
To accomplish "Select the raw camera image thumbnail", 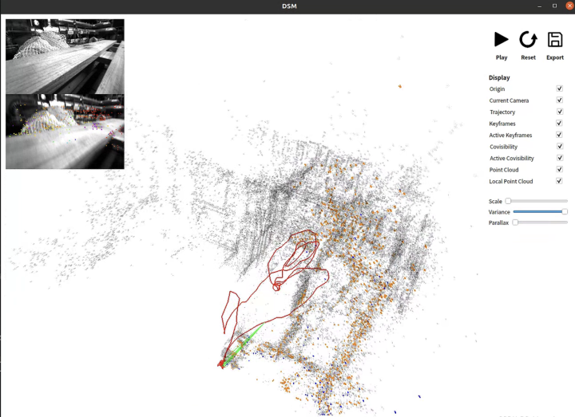I will [65, 57].
